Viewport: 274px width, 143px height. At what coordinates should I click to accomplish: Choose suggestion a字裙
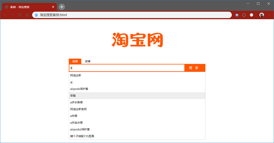click(x=137, y=116)
